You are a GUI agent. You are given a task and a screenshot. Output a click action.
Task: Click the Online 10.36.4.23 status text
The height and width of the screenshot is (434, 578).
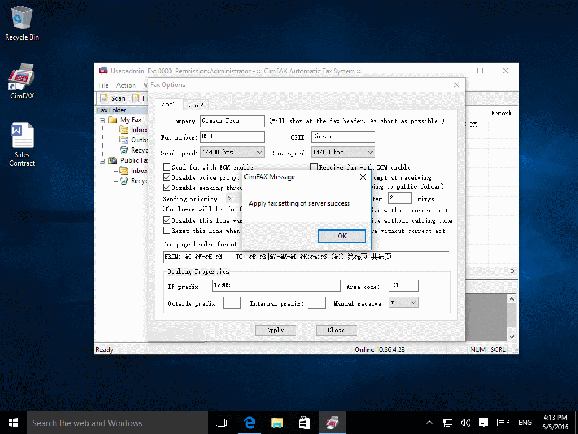tap(379, 350)
